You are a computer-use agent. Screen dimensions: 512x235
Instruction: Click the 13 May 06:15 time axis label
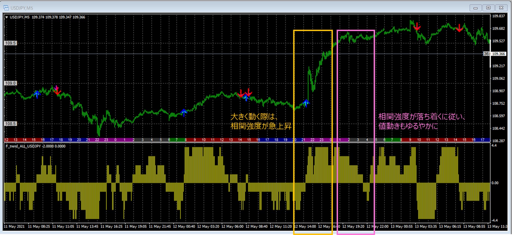coord(450,227)
